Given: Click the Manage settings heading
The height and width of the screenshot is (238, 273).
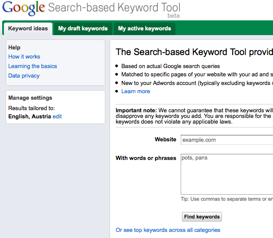Looking at the screenshot, I should (x=30, y=98).
